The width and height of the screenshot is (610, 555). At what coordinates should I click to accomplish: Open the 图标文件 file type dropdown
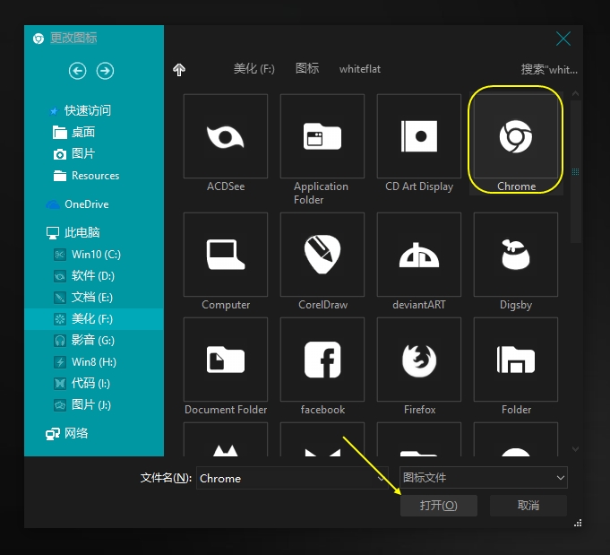(483, 478)
